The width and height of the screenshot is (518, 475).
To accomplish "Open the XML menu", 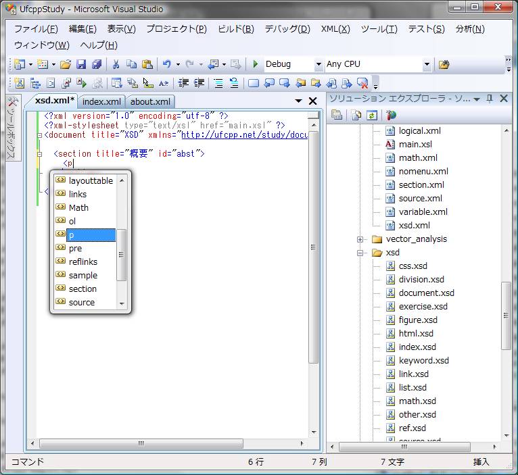I will pyautogui.click(x=335, y=29).
